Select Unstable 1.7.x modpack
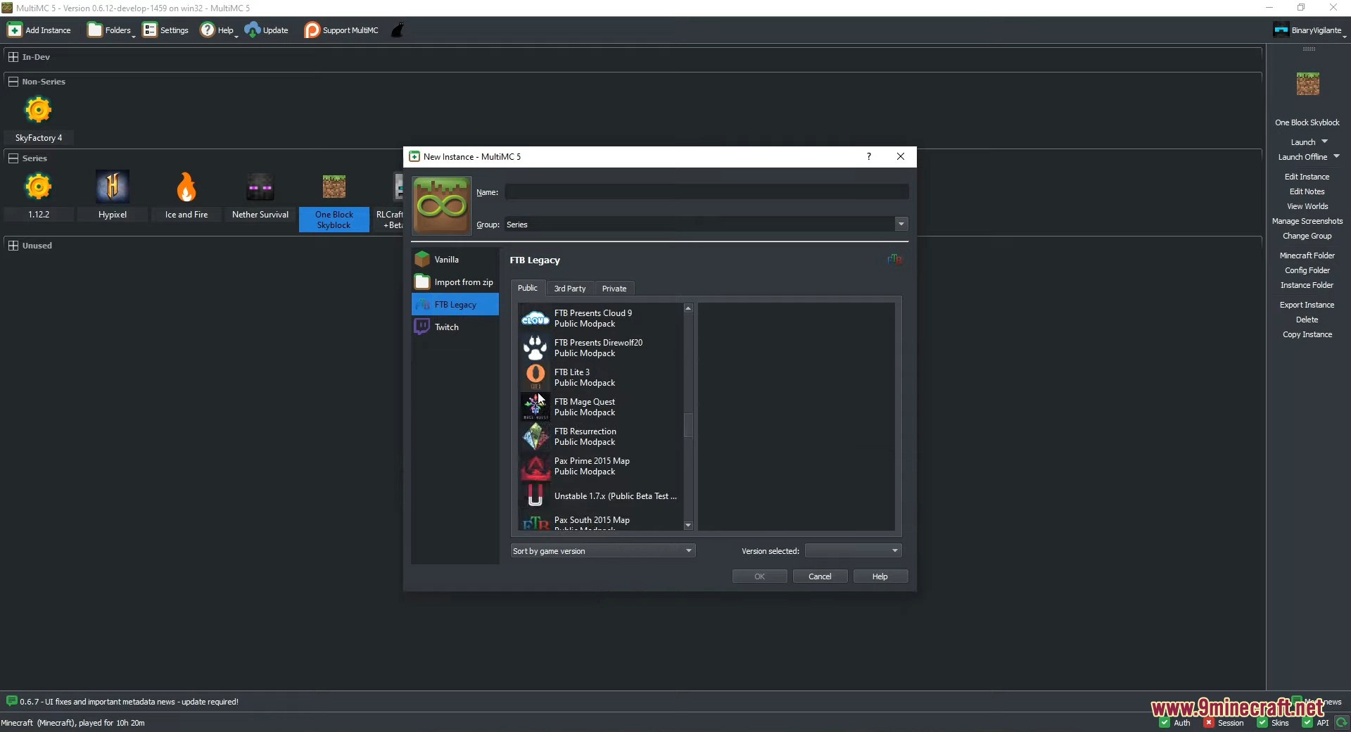Screen dimensions: 1351x732 [600, 496]
